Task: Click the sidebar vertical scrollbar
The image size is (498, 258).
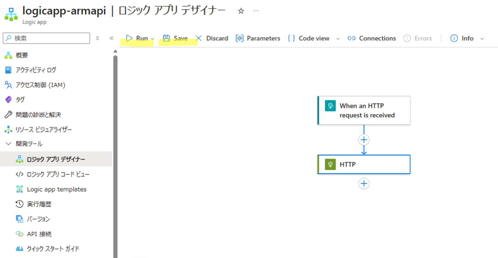Action: click(x=115, y=156)
